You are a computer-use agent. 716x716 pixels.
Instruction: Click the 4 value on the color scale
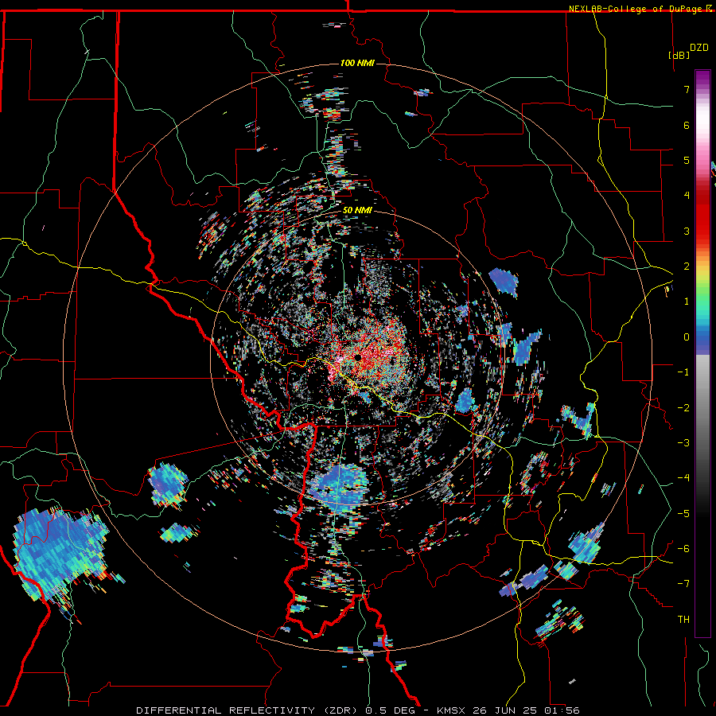click(x=687, y=196)
